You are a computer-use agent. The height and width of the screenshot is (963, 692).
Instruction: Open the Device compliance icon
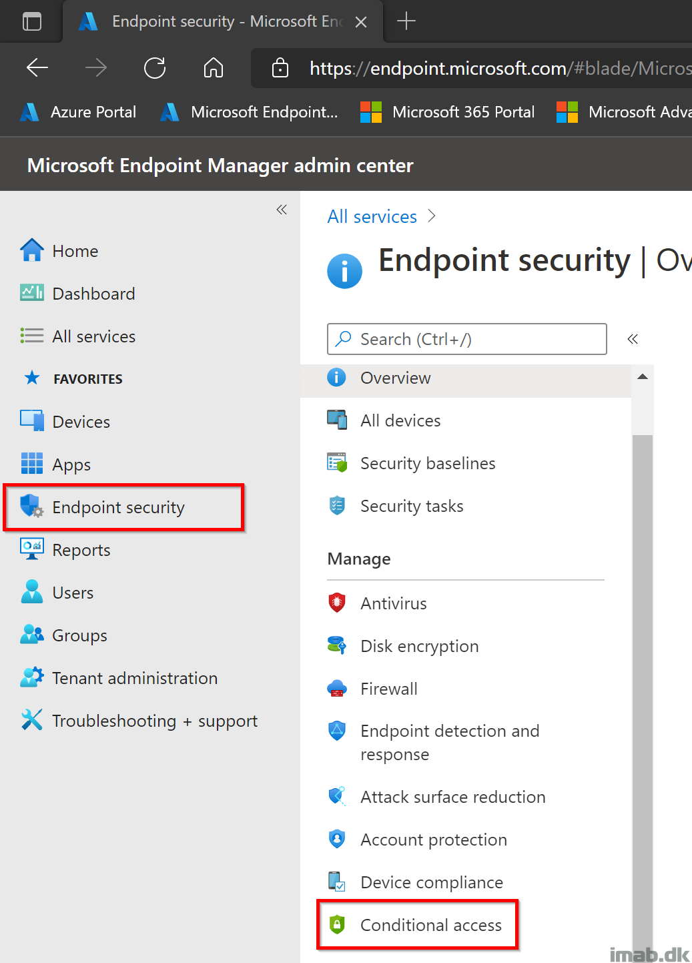click(x=337, y=882)
